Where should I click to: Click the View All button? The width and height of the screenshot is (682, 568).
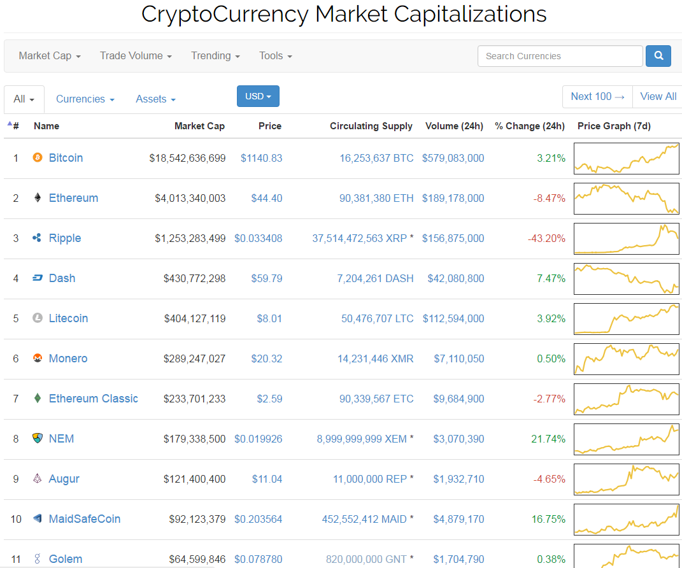click(658, 97)
